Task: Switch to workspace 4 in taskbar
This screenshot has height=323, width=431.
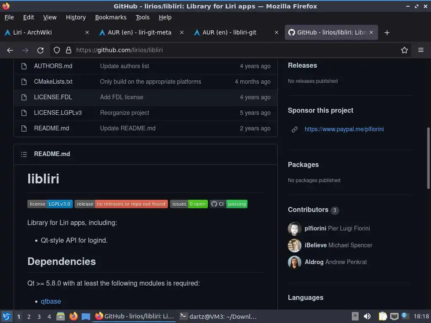Action: click(49, 317)
